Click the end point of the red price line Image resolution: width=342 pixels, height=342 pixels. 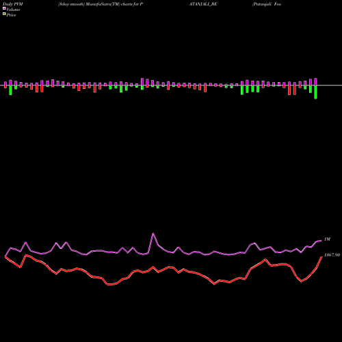pyautogui.click(x=321, y=256)
